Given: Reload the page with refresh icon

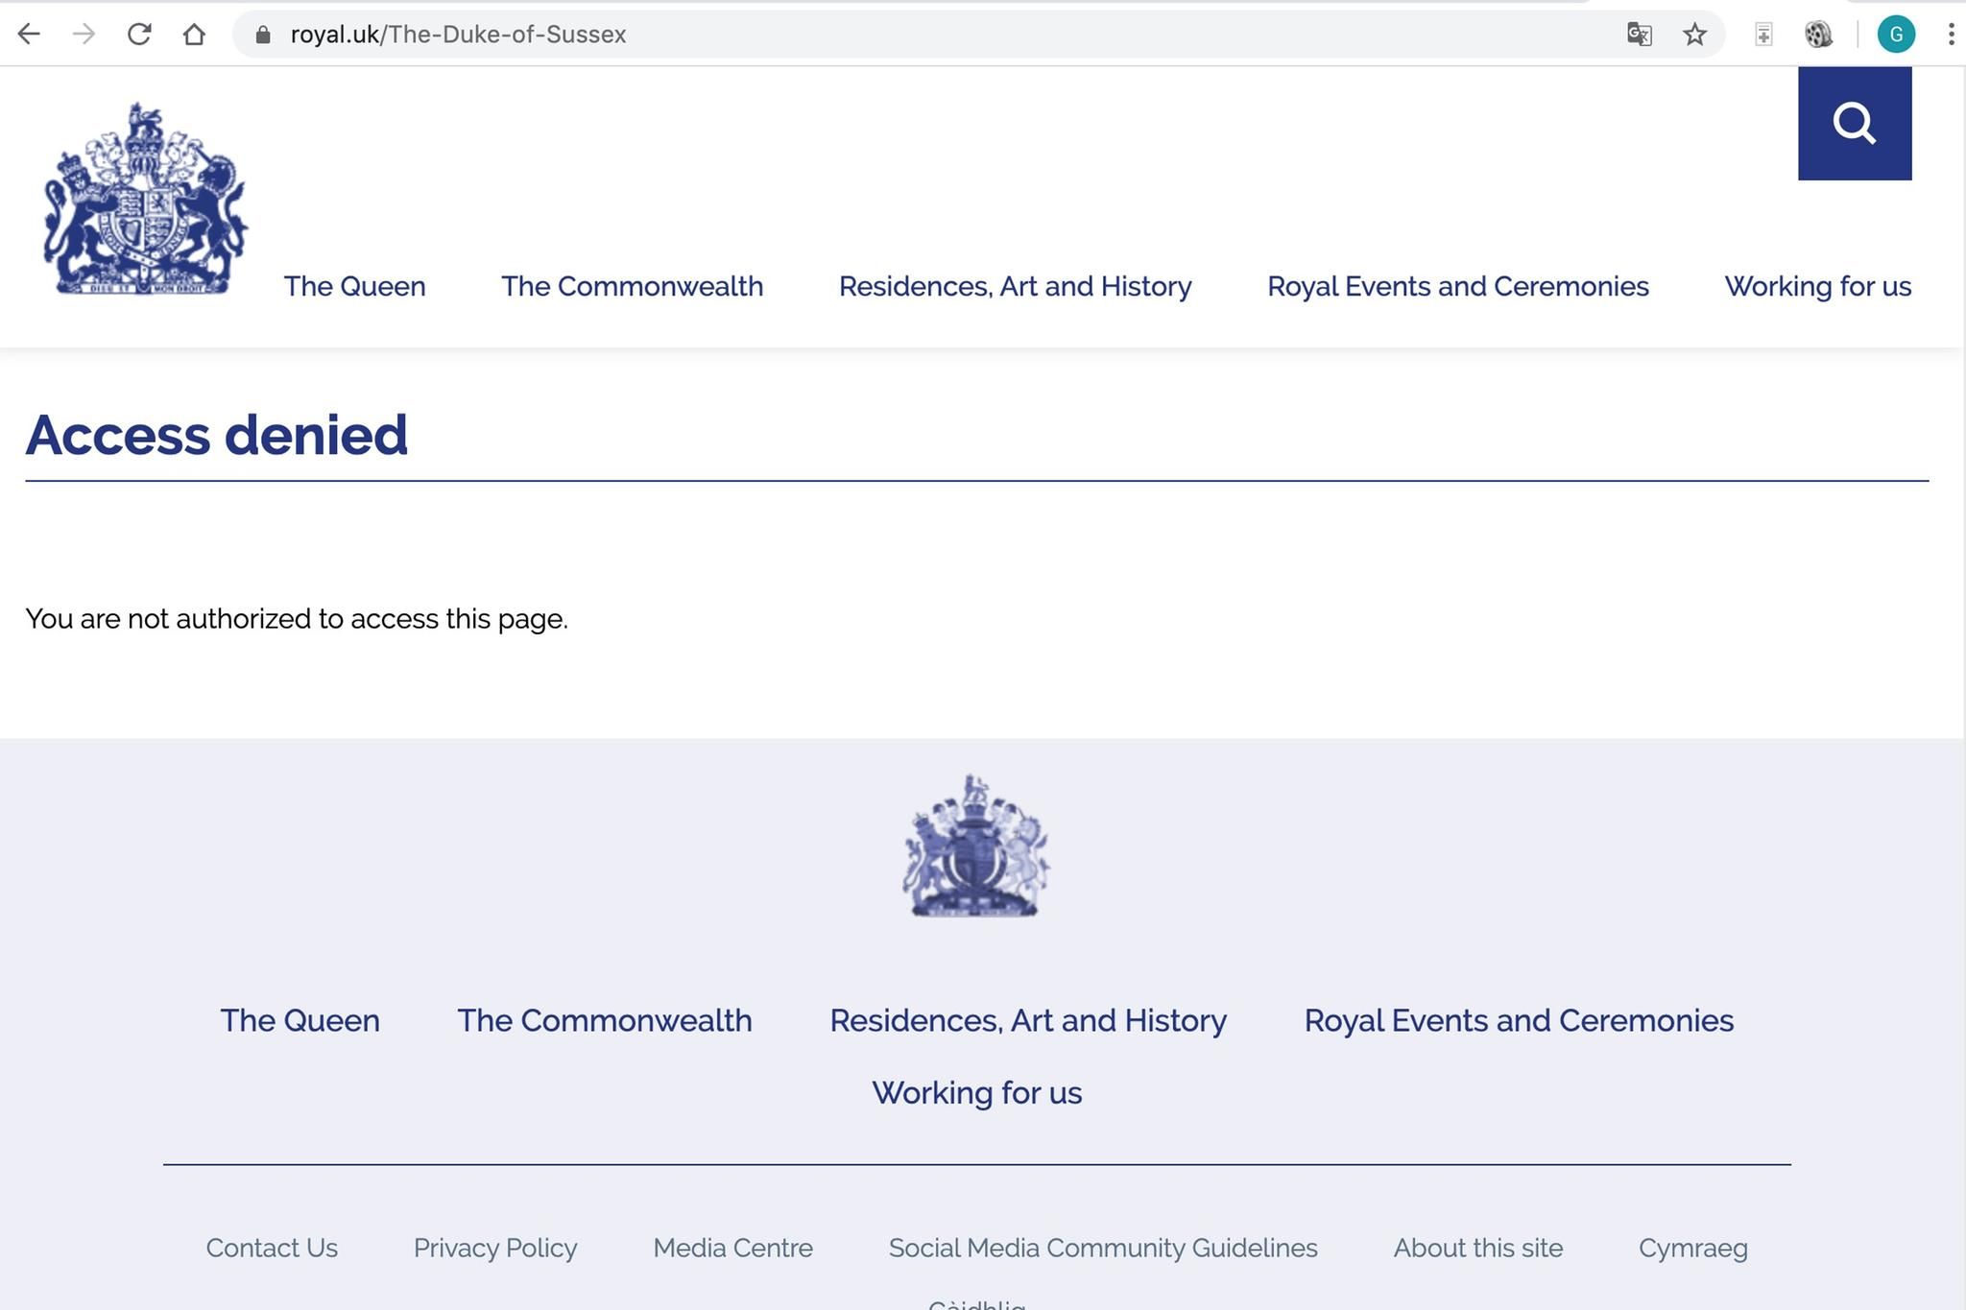Looking at the screenshot, I should 139,35.
